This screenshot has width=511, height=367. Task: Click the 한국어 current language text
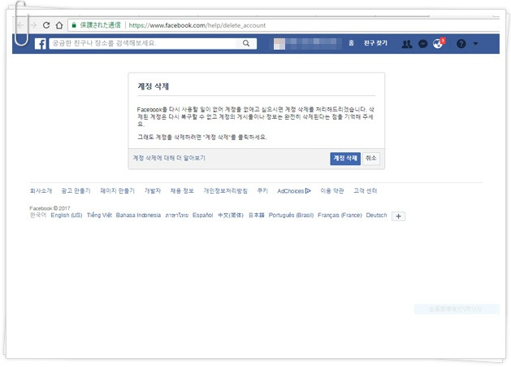click(38, 215)
